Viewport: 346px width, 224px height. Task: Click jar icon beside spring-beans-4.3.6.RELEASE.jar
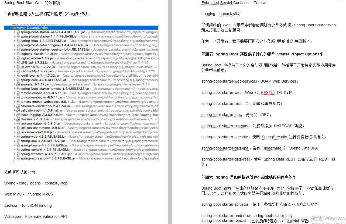(x=18, y=145)
